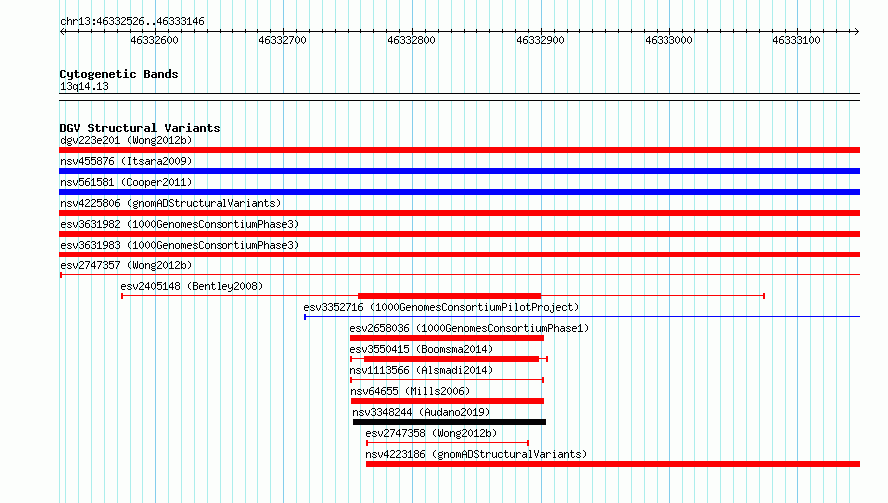The image size is (888, 503).
Task: Click ruler position 46332800
Action: 412,40
